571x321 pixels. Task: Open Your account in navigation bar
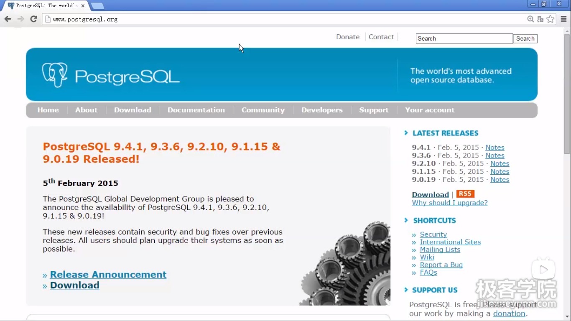[x=430, y=110]
